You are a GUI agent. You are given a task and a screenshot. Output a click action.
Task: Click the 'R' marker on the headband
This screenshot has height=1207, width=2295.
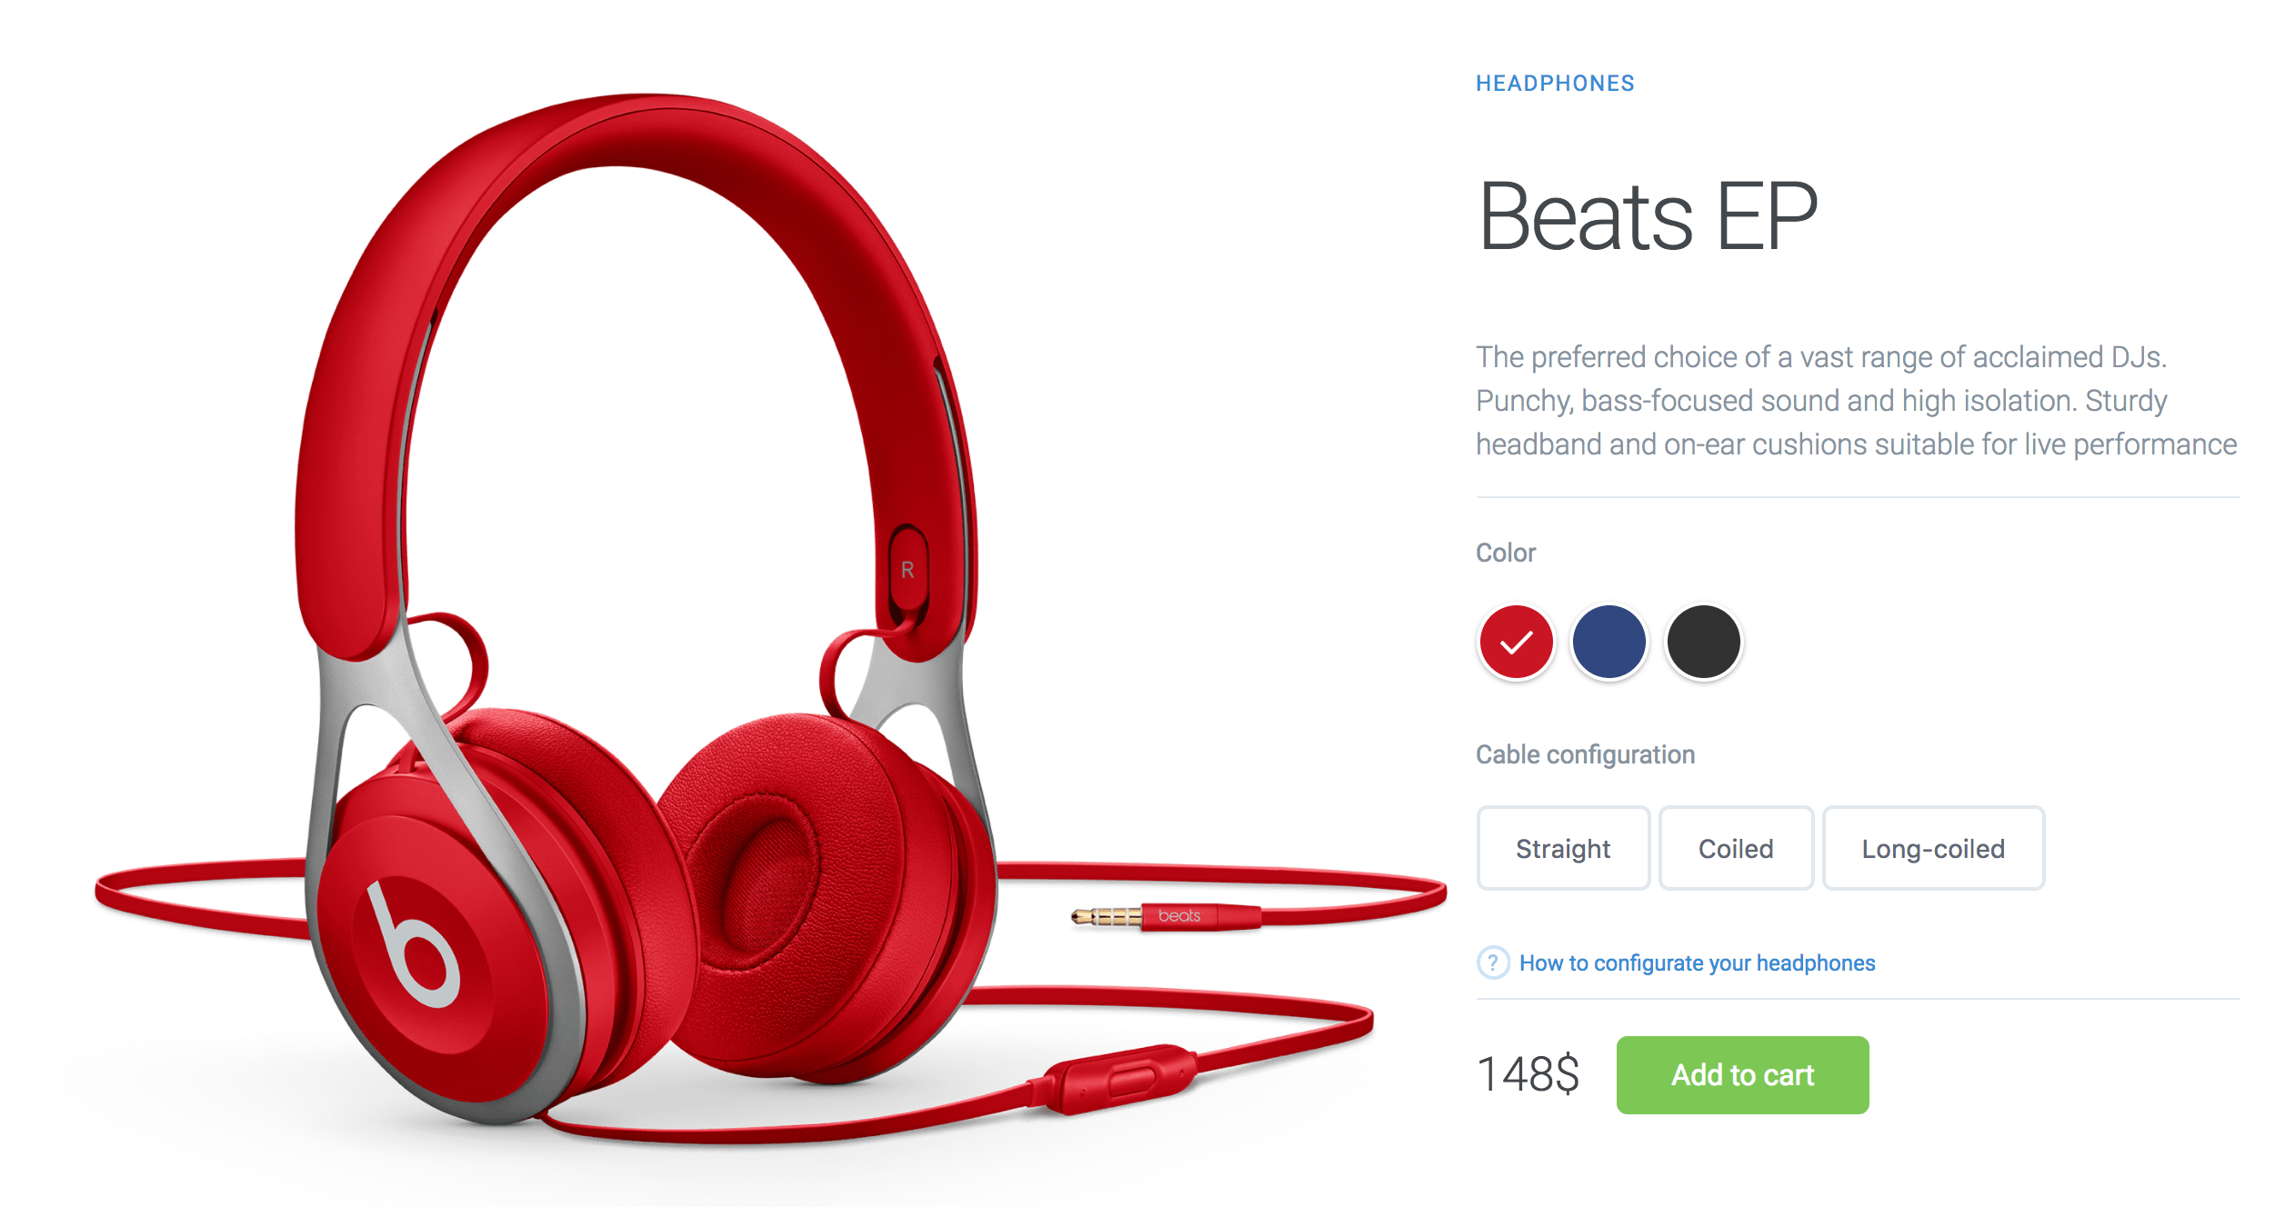[x=907, y=571]
